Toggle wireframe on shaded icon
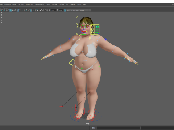174x130 pixels. coord(15,10)
